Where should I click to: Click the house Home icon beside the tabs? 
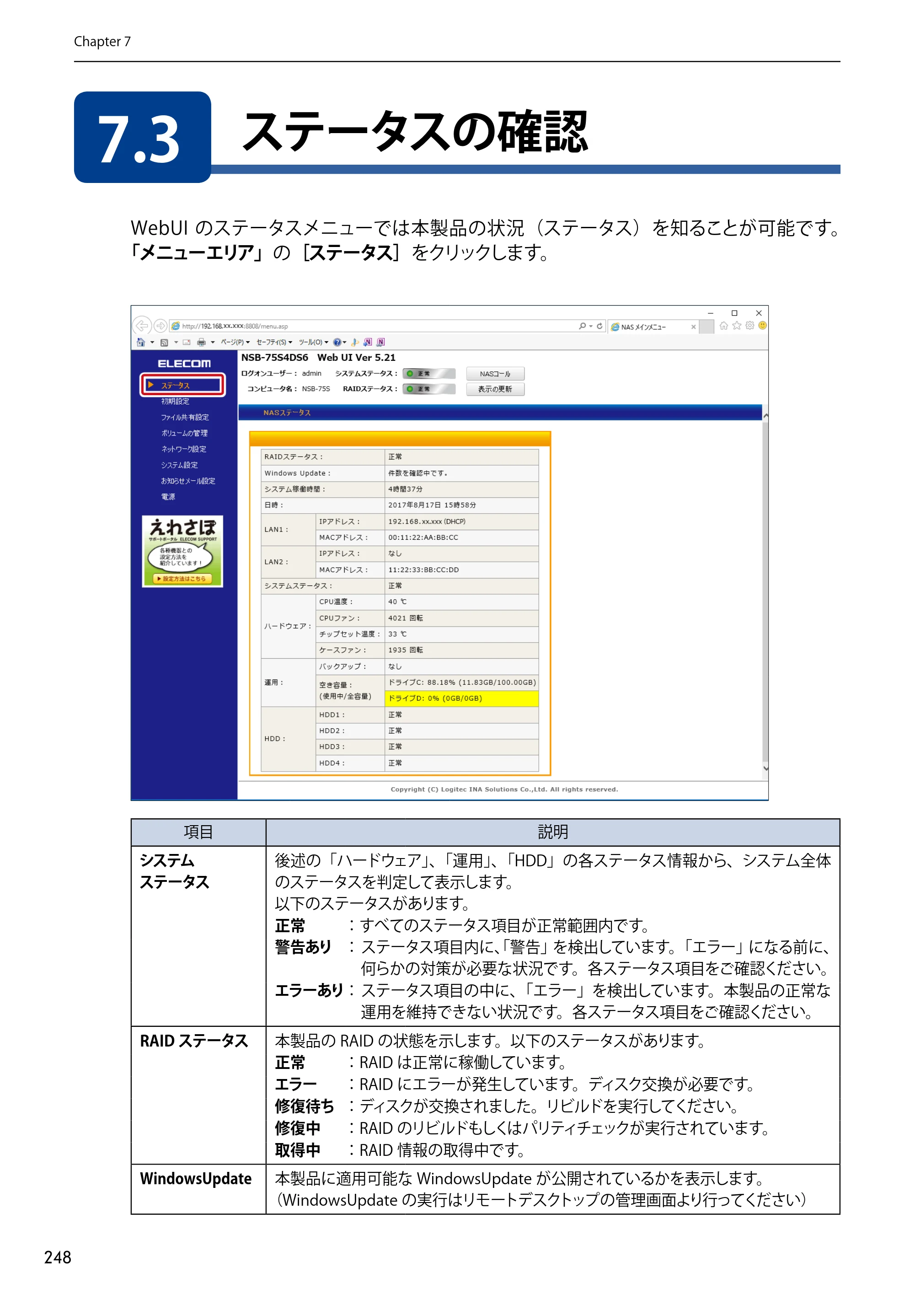pyautogui.click(x=724, y=326)
